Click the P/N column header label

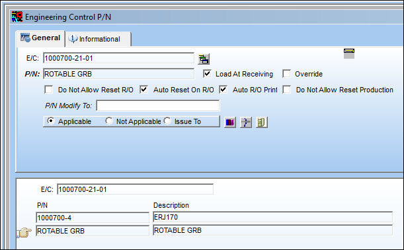click(42, 205)
